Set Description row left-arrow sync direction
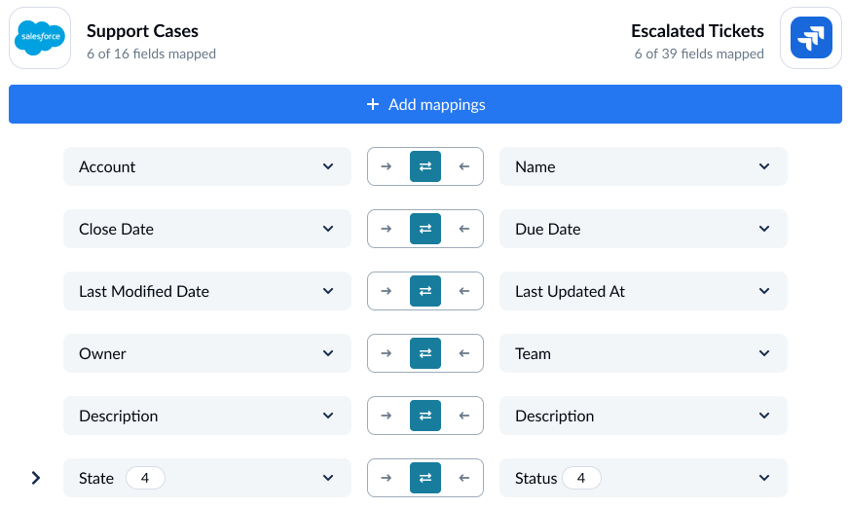This screenshot has height=508, width=849. 464,416
